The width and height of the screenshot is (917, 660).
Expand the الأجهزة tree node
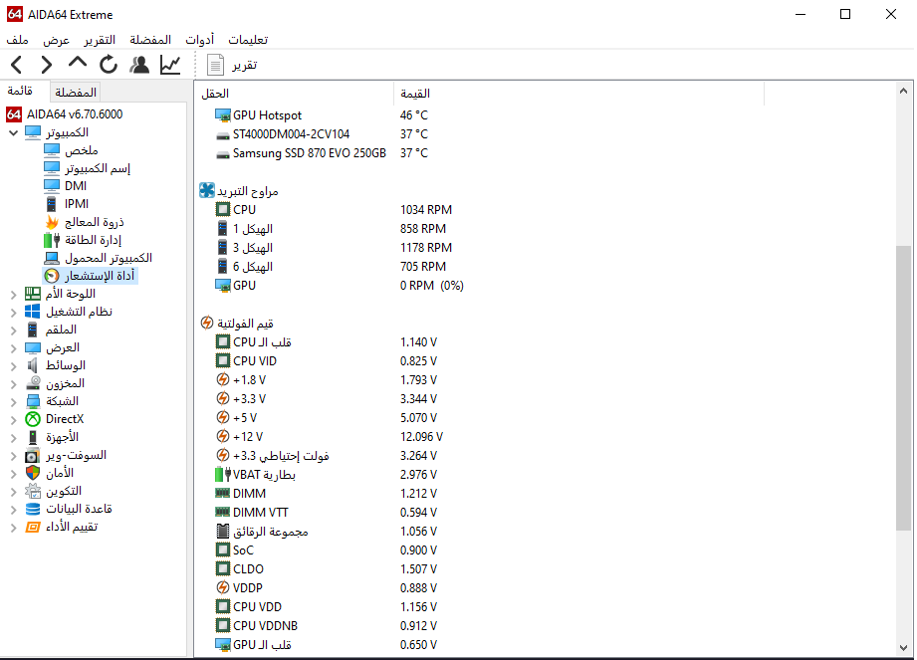(14, 438)
